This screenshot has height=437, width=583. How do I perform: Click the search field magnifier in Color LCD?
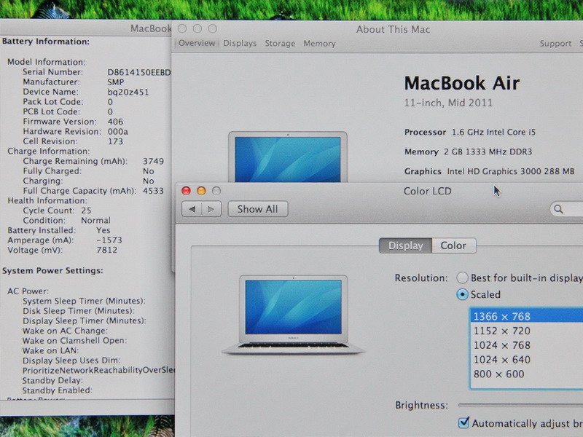[558, 209]
